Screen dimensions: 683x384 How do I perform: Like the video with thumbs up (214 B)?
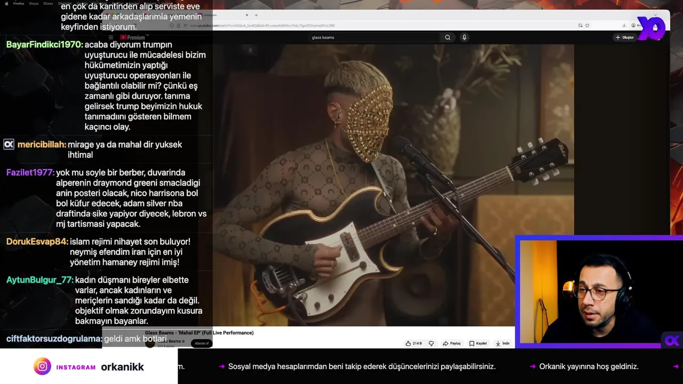tap(414, 343)
